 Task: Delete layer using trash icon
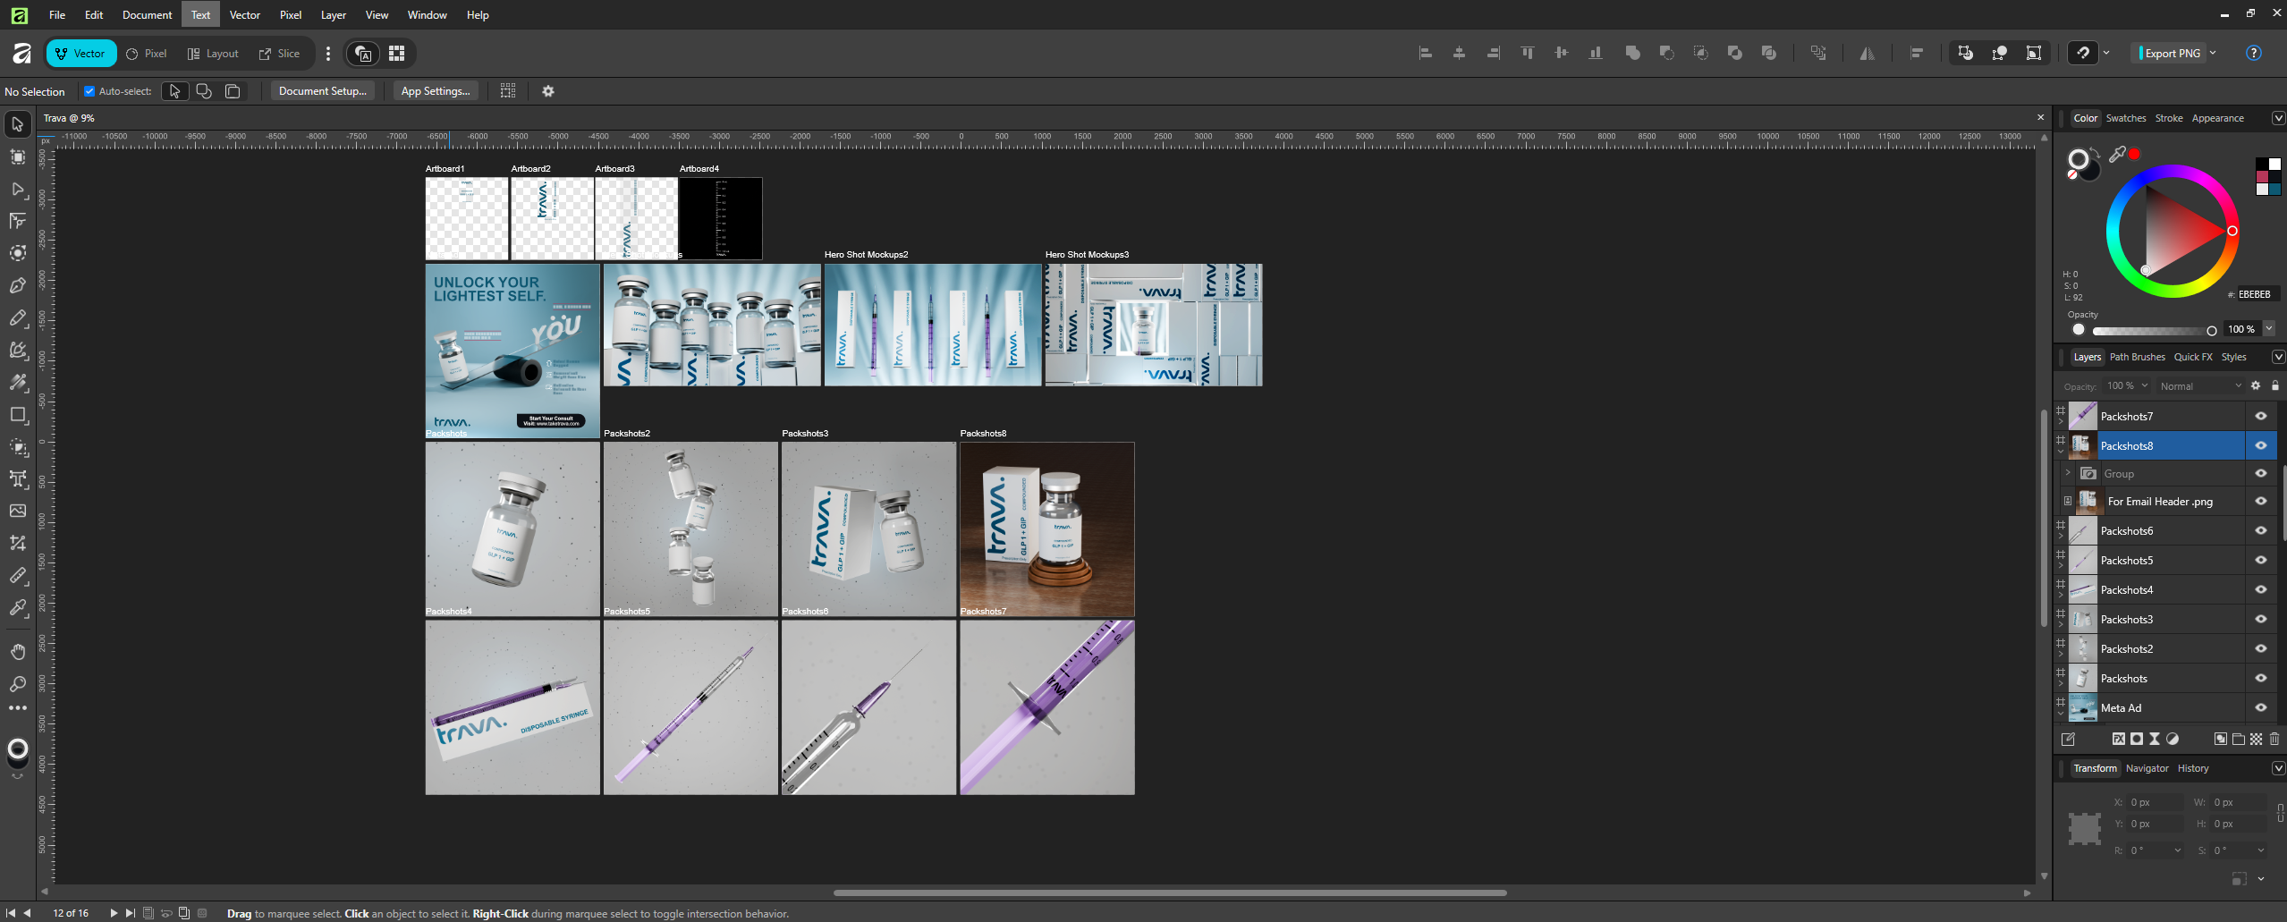point(2274,739)
